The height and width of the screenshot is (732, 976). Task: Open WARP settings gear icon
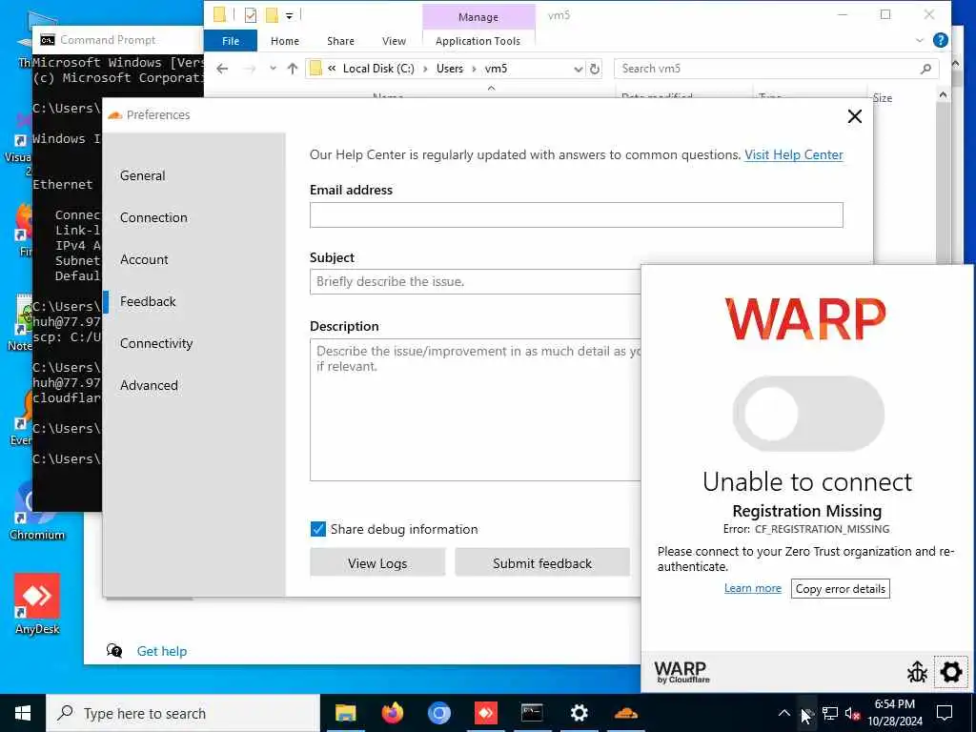click(950, 672)
